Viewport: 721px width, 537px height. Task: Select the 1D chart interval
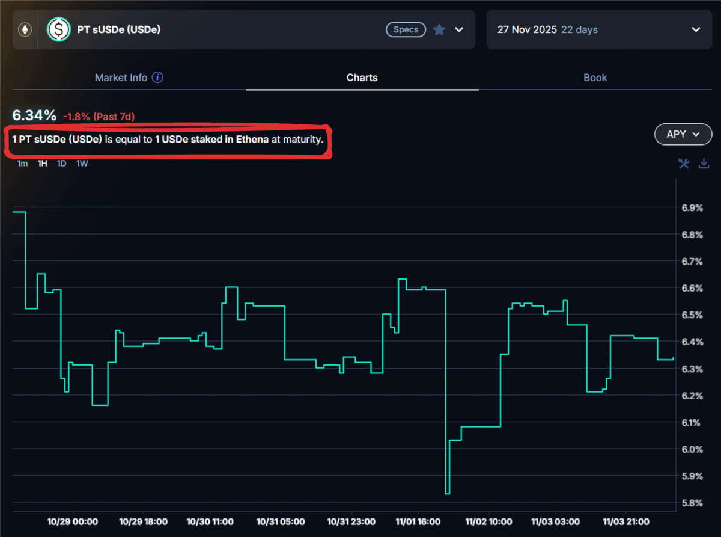[61, 164]
